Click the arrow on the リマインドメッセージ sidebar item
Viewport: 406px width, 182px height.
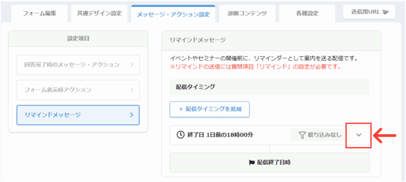coord(132,115)
